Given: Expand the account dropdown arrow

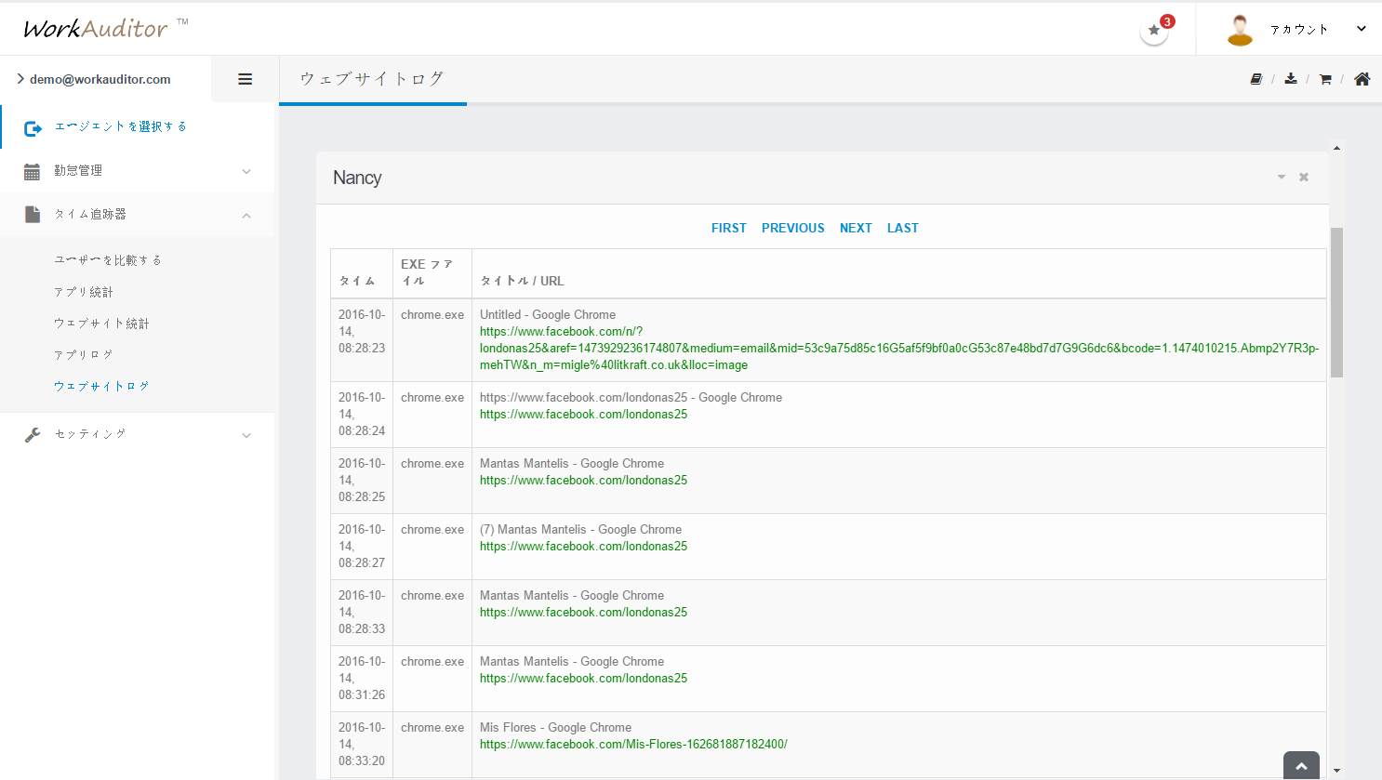Looking at the screenshot, I should [x=1361, y=29].
